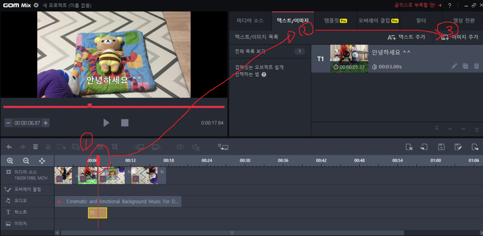This screenshot has width=483, height=236.
Task: Click the timeline horizontal scrollbar
Action: pyautogui.click(x=232, y=233)
